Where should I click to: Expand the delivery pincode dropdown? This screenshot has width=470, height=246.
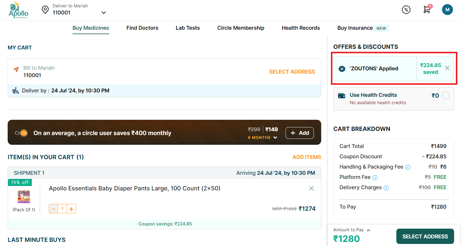coord(103,13)
